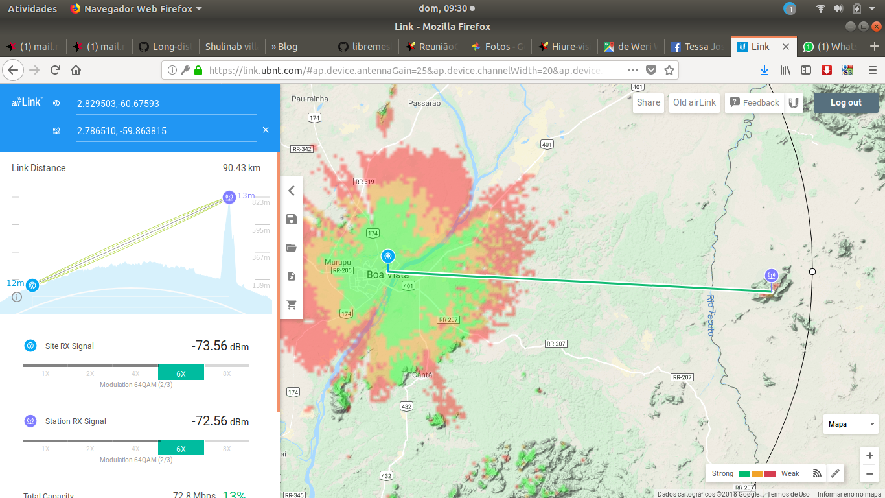Switch to the Long-dis GitHub tab
The image size is (885, 498).
coord(165,47)
